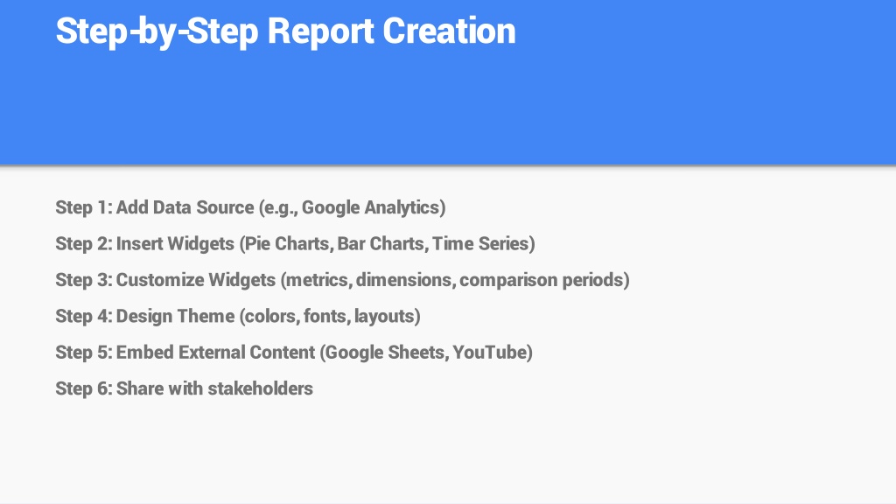Click the empty blue header area below the title

tap(448, 108)
